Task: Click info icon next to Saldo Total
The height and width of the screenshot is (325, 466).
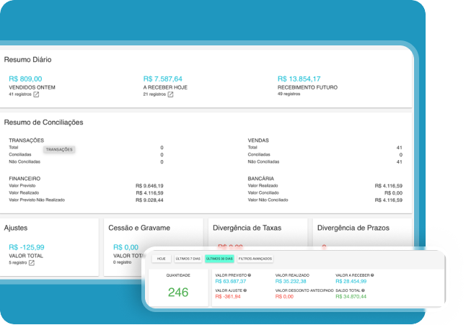Action: (x=364, y=290)
